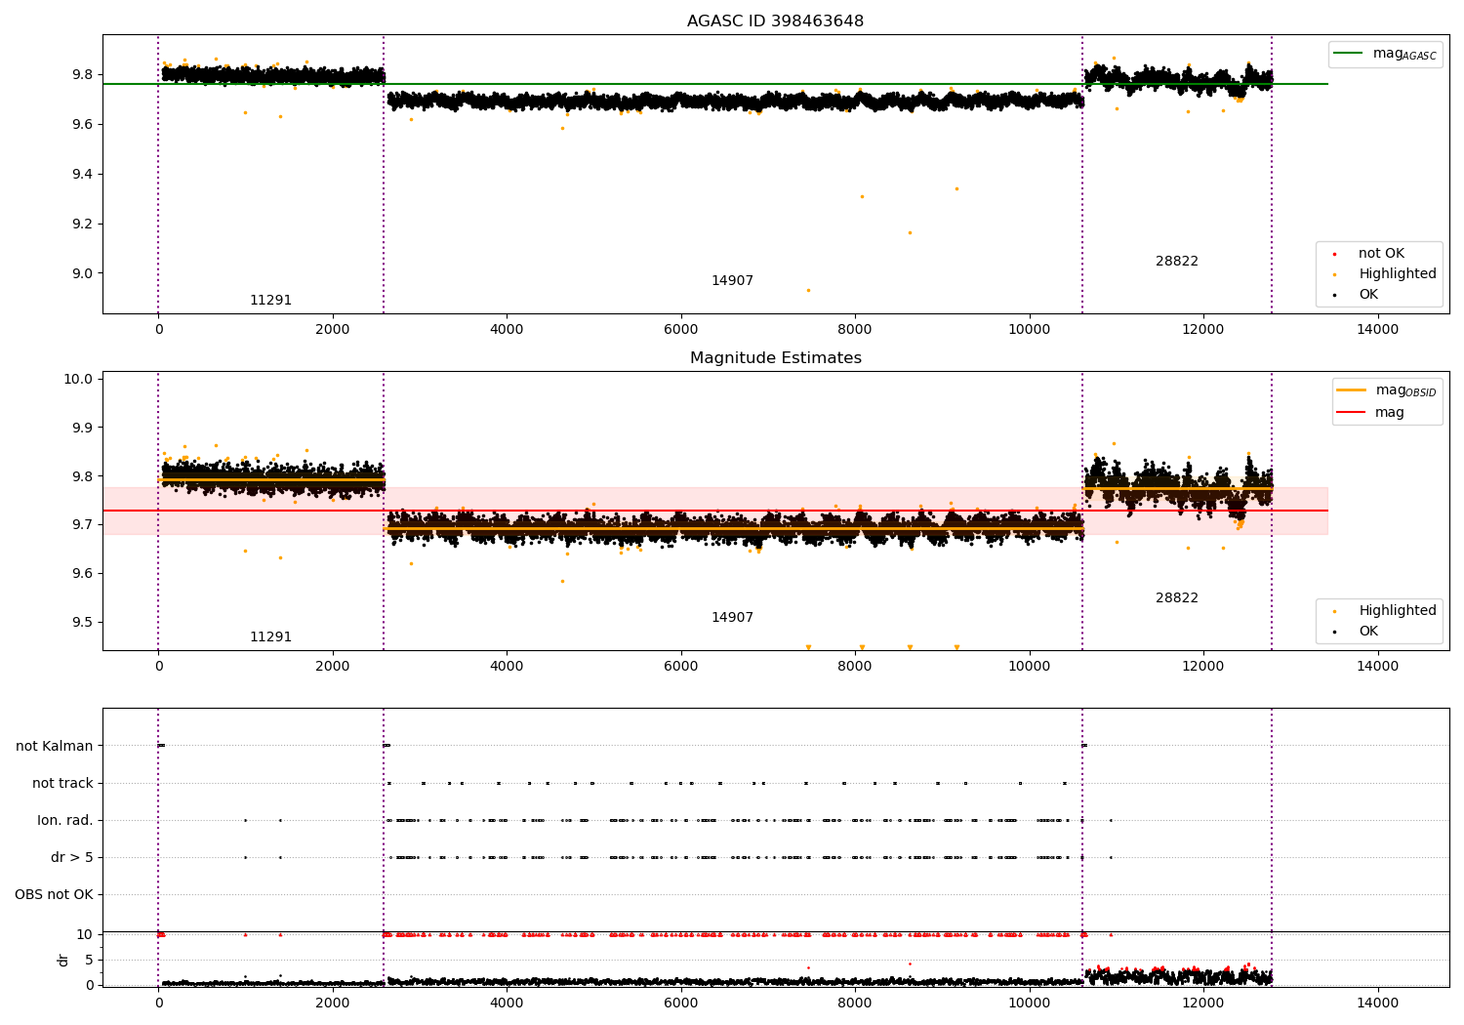Click the top-plot orange outlier near 9.34
Screen dimensions: 1464x1025
coord(956,189)
